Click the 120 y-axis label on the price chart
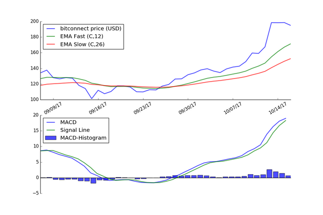 pyautogui.click(x=34, y=84)
